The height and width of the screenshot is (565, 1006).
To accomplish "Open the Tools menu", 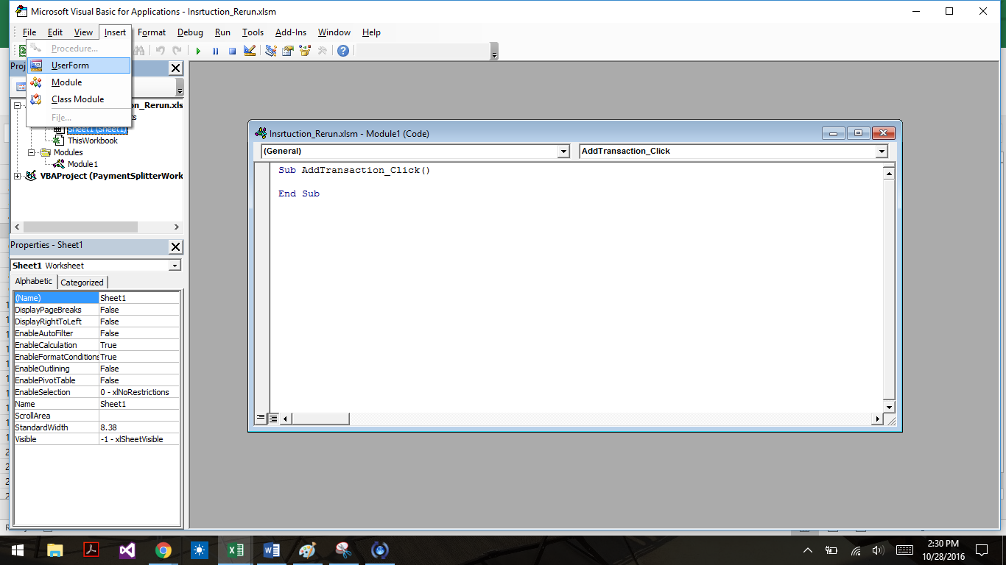I will click(253, 32).
